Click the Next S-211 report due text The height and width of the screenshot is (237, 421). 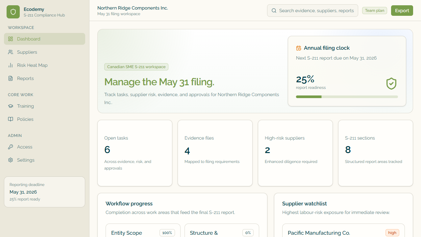pos(336,58)
